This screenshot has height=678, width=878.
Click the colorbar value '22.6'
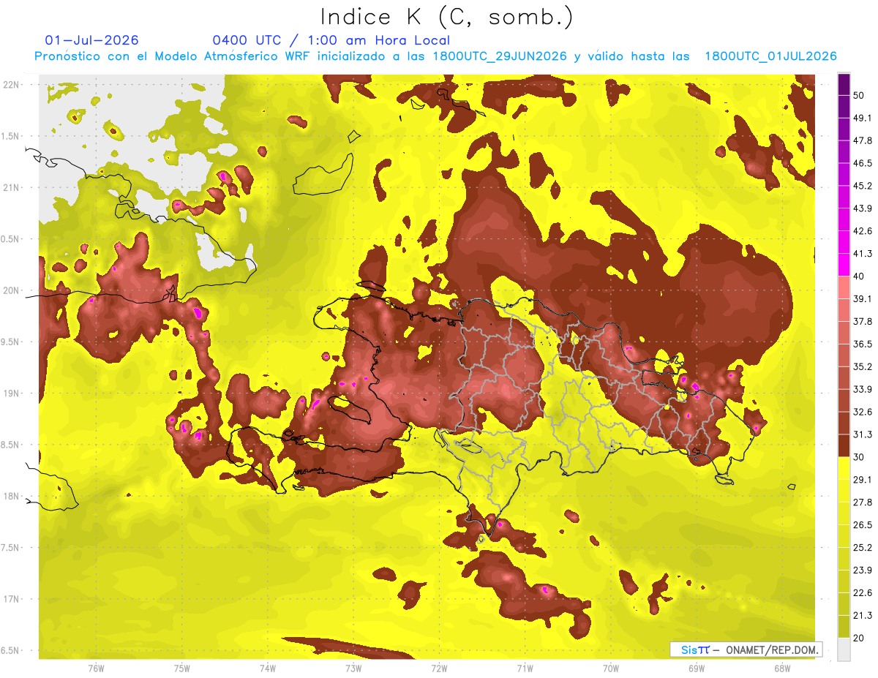click(863, 592)
